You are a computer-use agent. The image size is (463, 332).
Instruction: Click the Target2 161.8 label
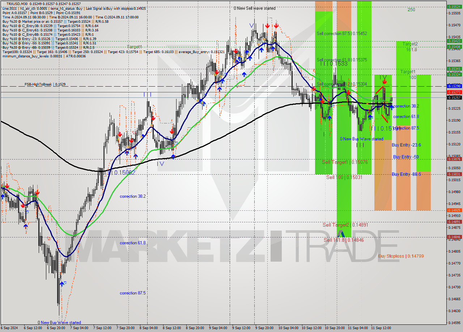(411, 47)
